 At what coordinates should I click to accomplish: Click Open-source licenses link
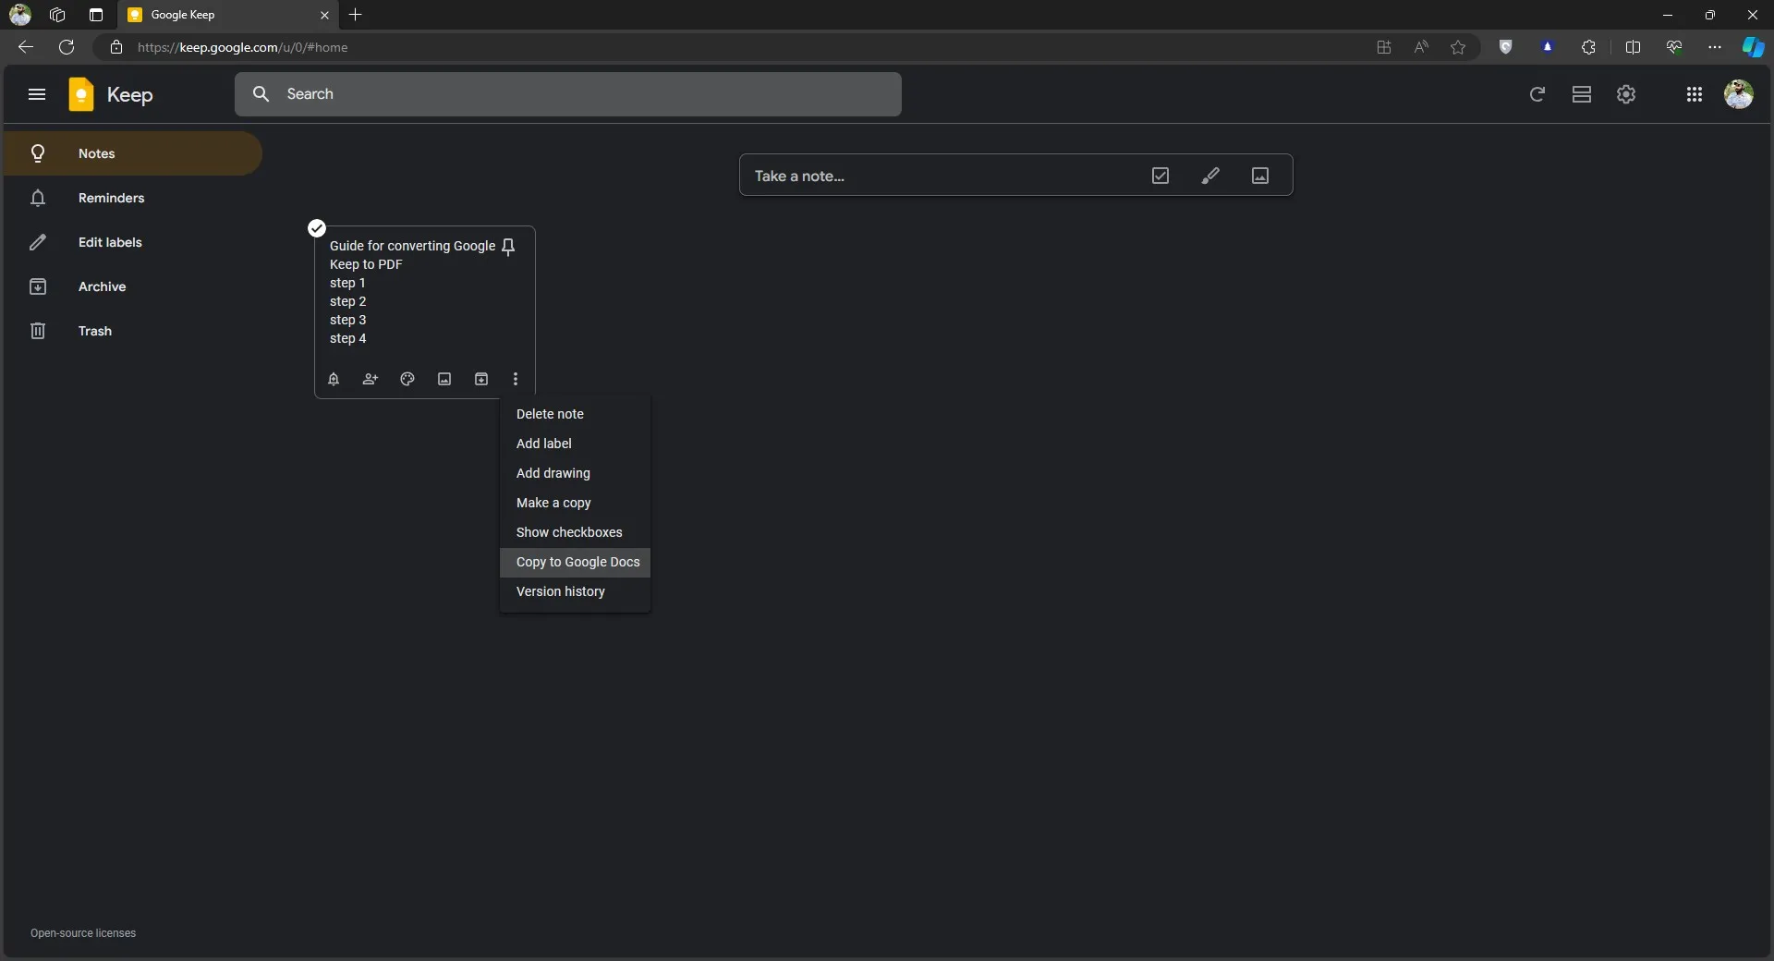pos(83,933)
